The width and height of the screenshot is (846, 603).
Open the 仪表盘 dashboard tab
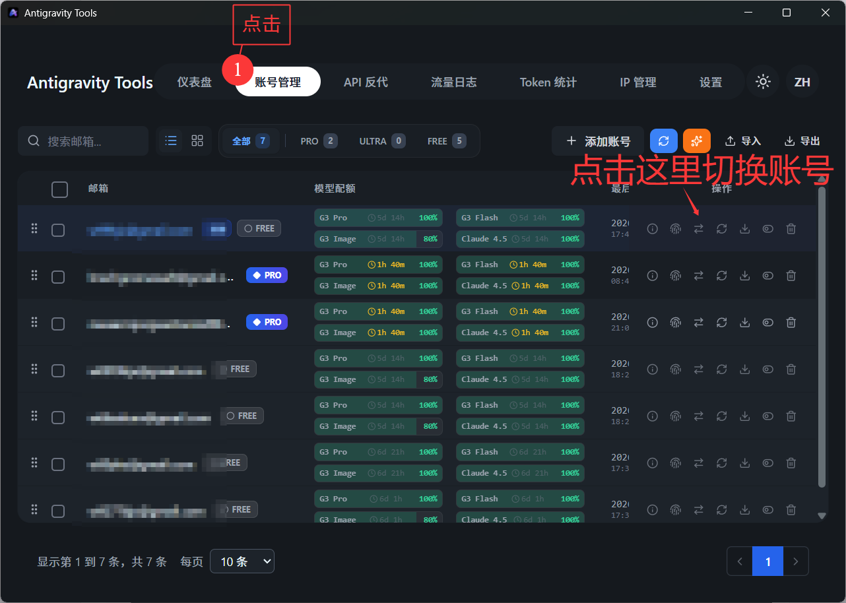195,82
